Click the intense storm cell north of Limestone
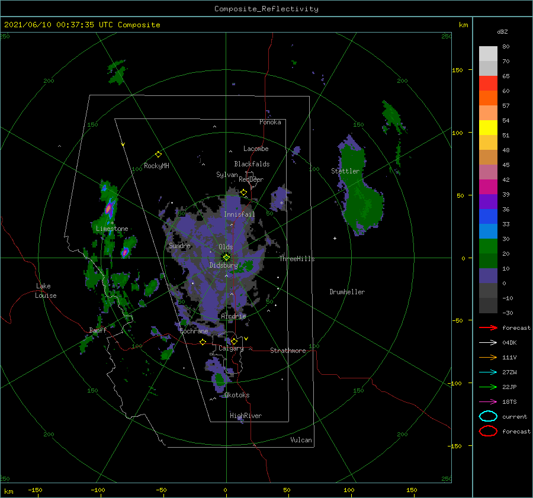This screenshot has width=533, height=498. 108,208
